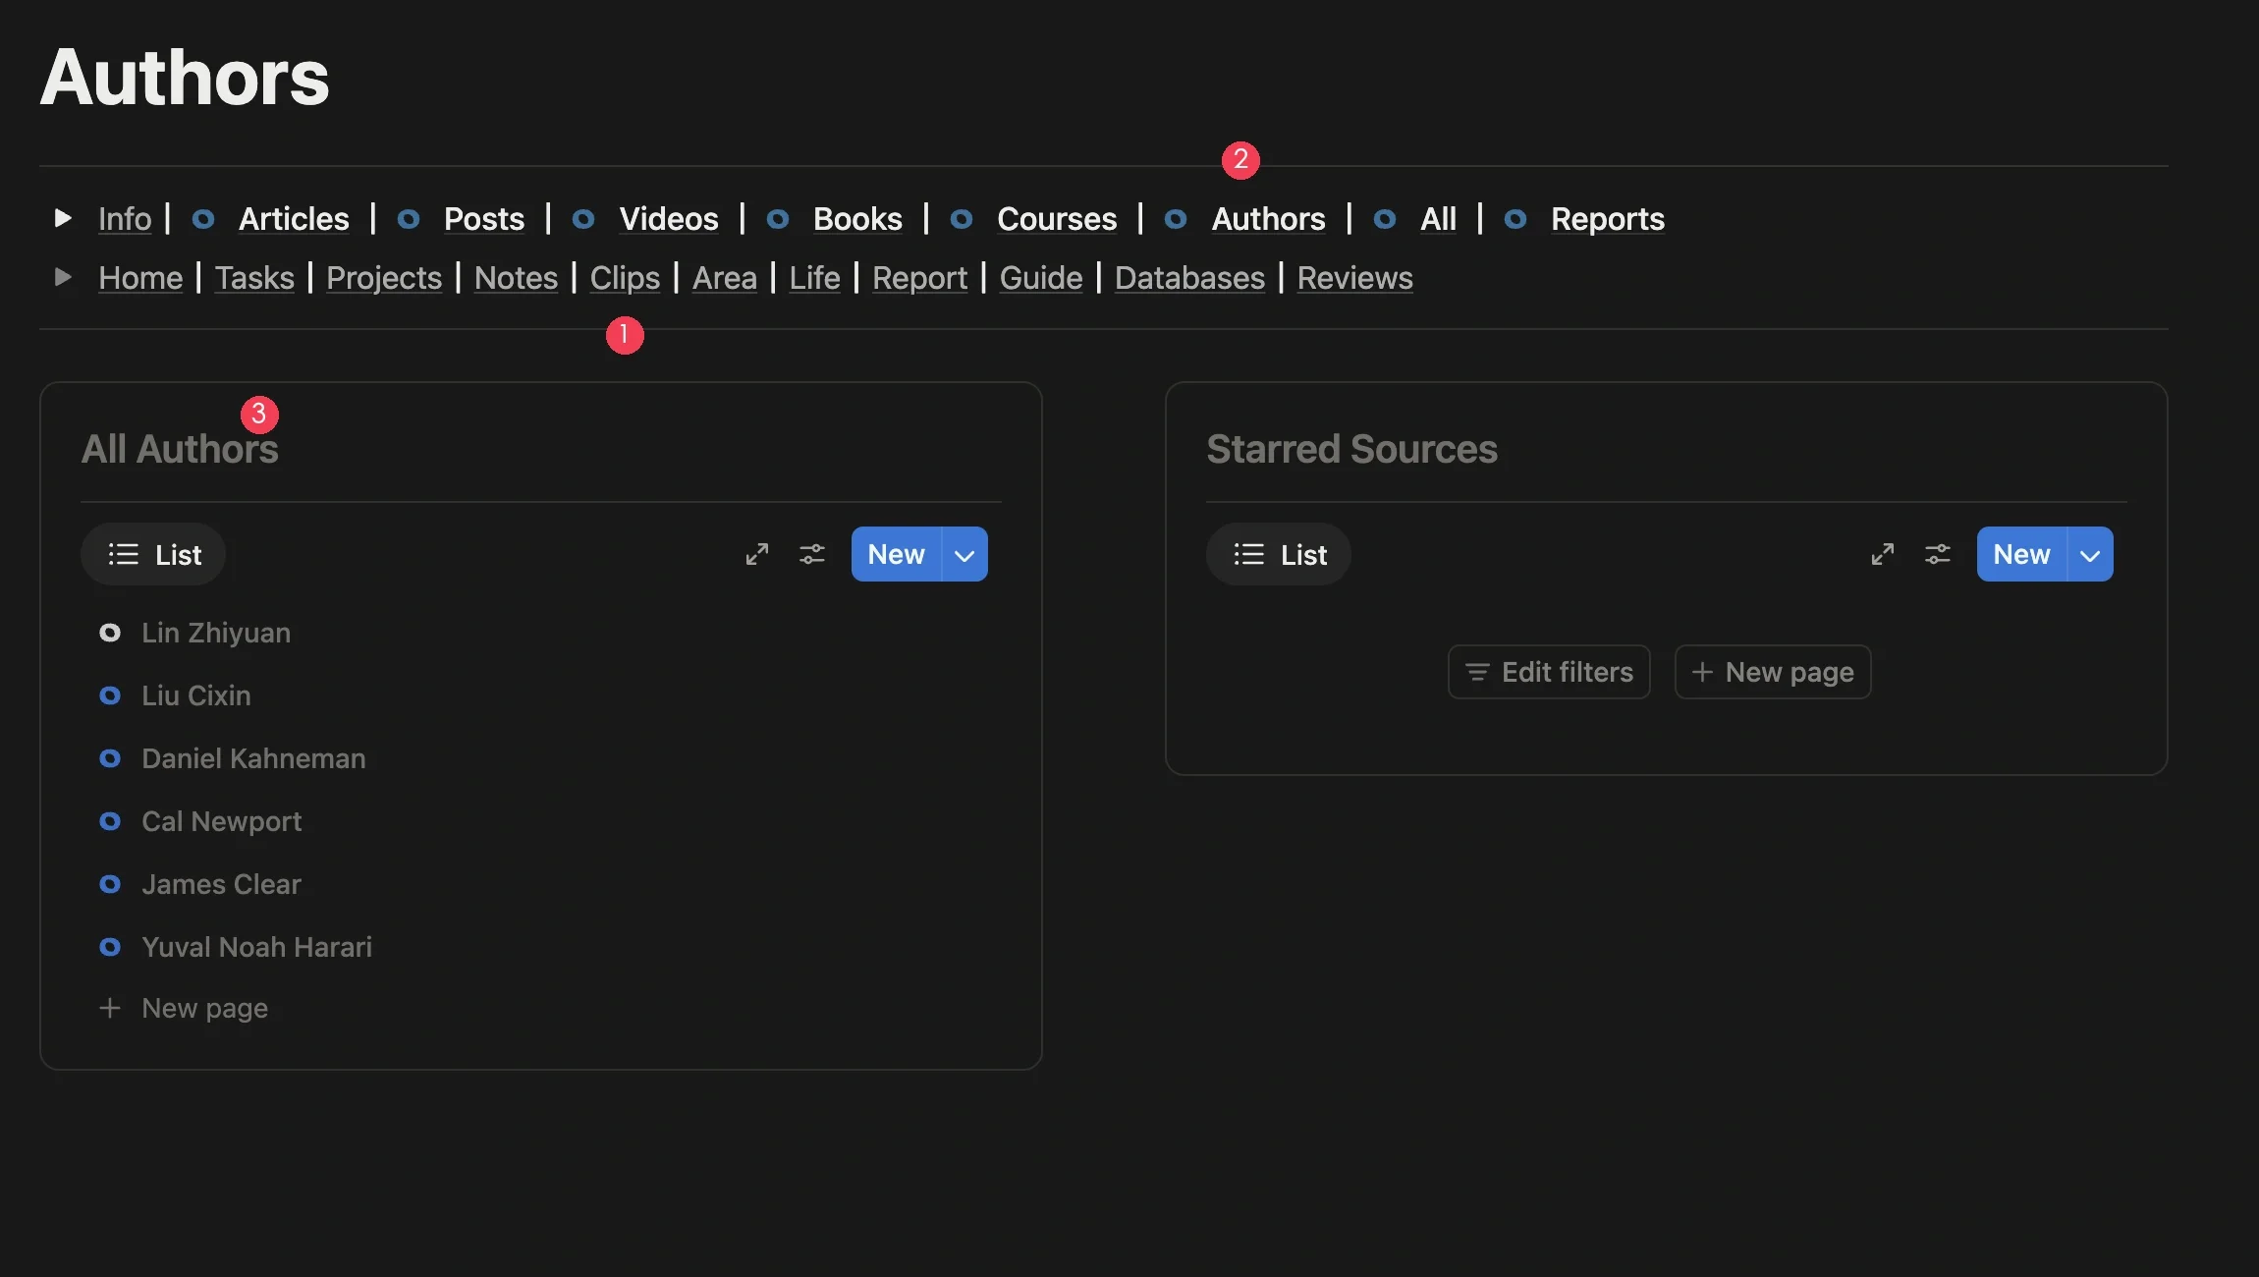Open the Notes link

(x=516, y=278)
